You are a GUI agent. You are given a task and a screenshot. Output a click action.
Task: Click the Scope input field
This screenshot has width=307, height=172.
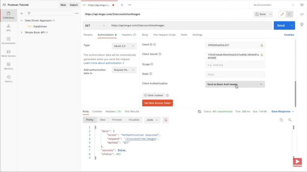point(235,65)
